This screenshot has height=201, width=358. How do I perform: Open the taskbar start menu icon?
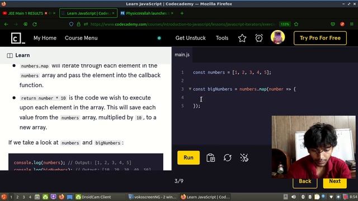pyautogui.click(x=4, y=197)
